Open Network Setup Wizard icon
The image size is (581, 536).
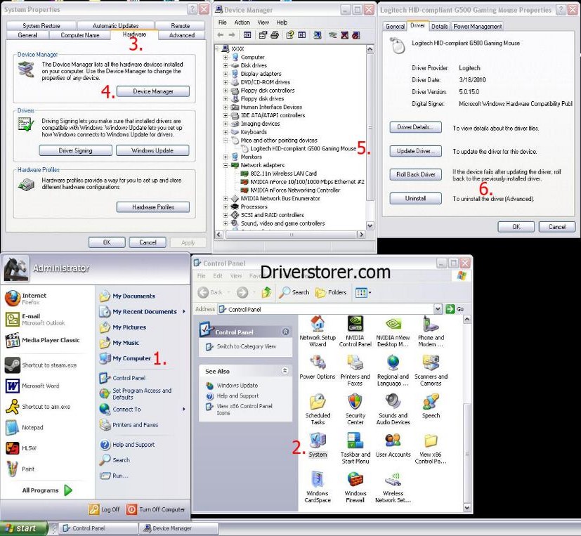tap(318, 331)
